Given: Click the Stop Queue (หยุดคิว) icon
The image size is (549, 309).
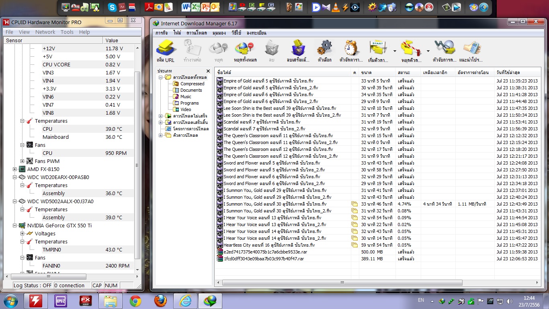Looking at the screenshot, I should pos(411,51).
